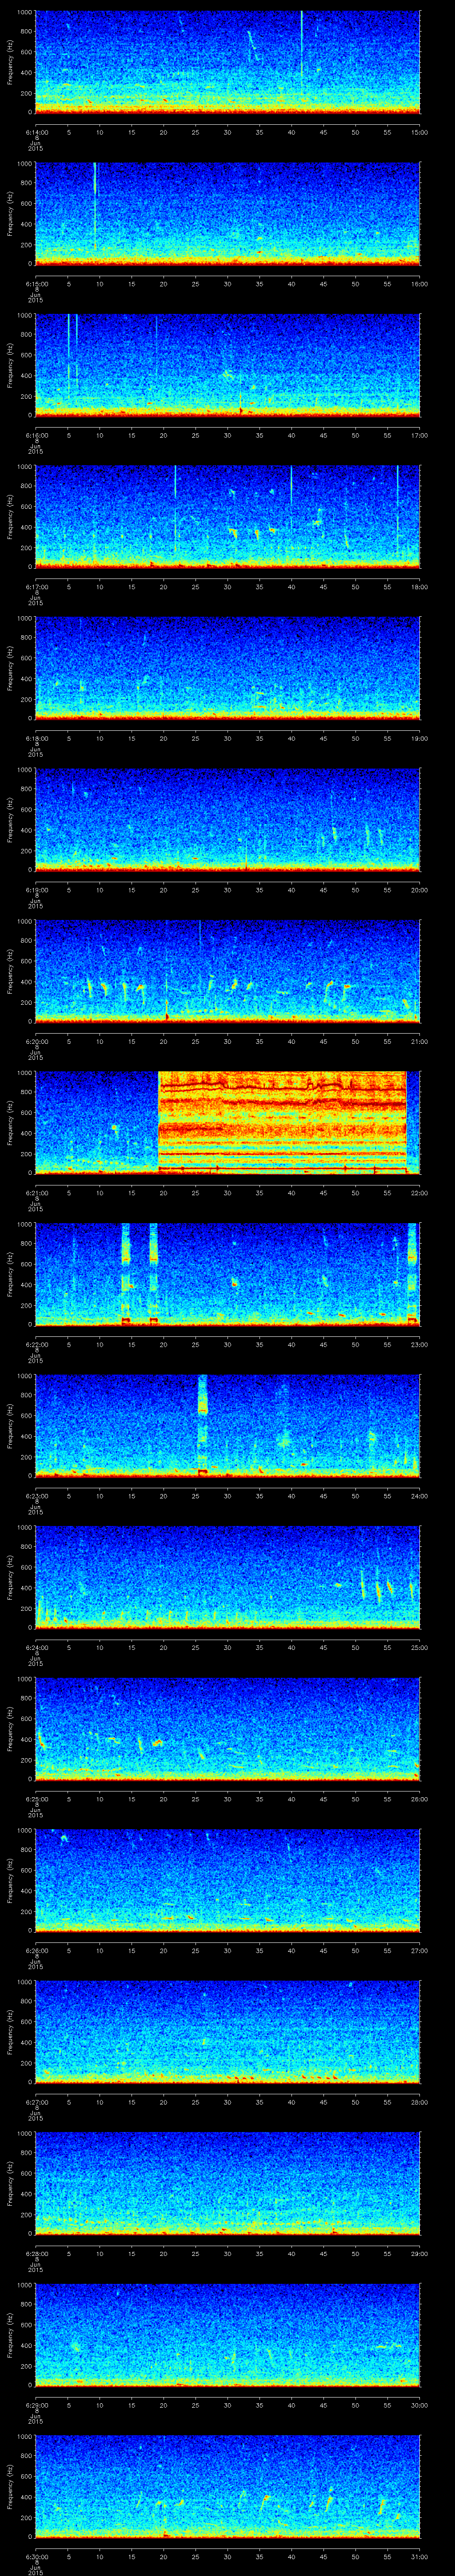Select the spectrogram panel starting at 6:24:00
The image size is (455, 2576).
pyautogui.click(x=228, y=1577)
